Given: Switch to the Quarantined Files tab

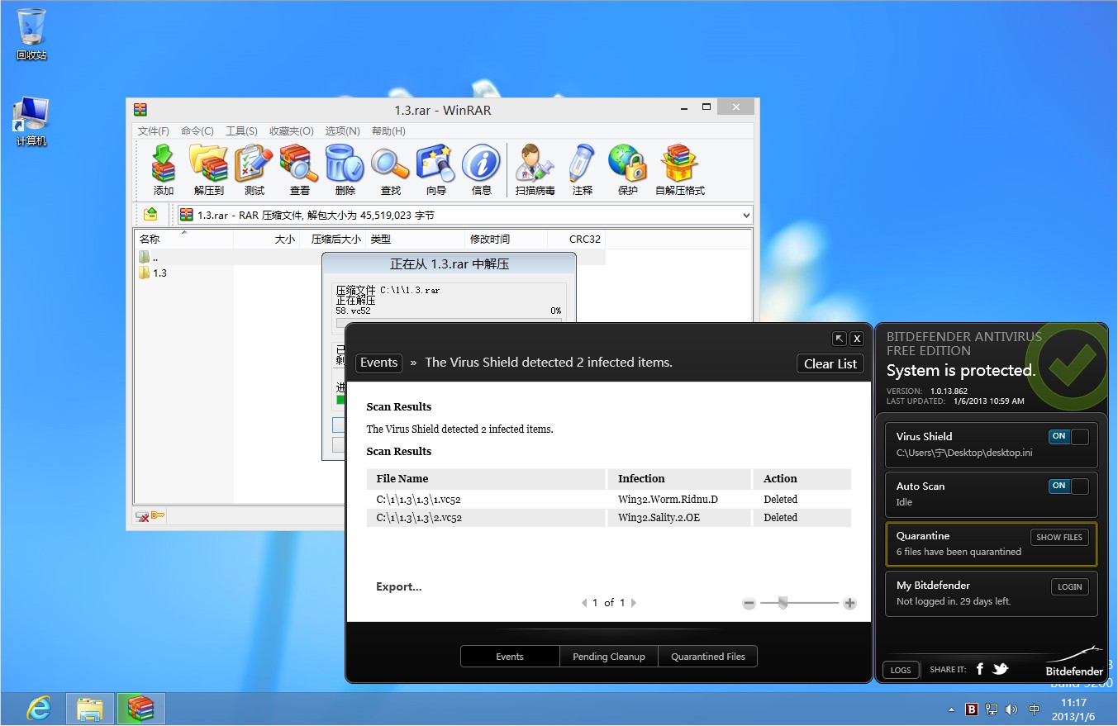Looking at the screenshot, I should [x=708, y=657].
